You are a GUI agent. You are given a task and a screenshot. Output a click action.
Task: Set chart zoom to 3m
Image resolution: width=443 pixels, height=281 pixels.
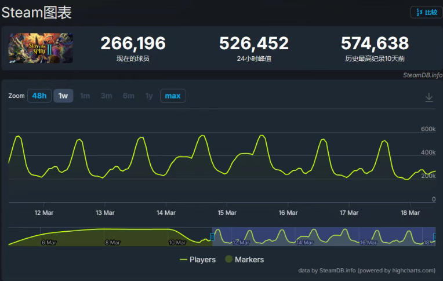click(x=106, y=96)
